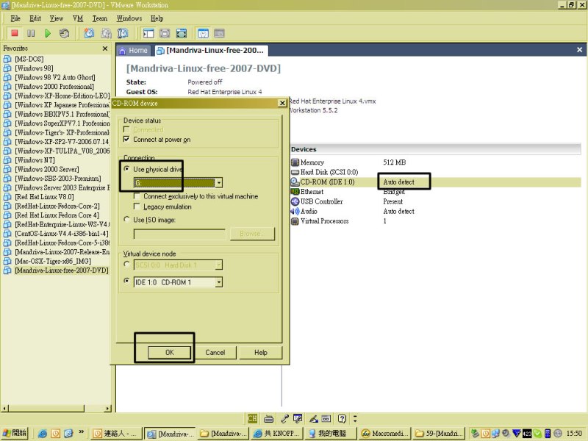588x441 pixels.
Task: Click the Revert to Snapshot toolbar icon
Action: click(106, 33)
